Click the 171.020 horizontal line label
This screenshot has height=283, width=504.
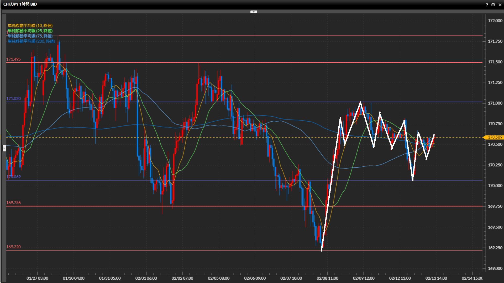(13, 99)
